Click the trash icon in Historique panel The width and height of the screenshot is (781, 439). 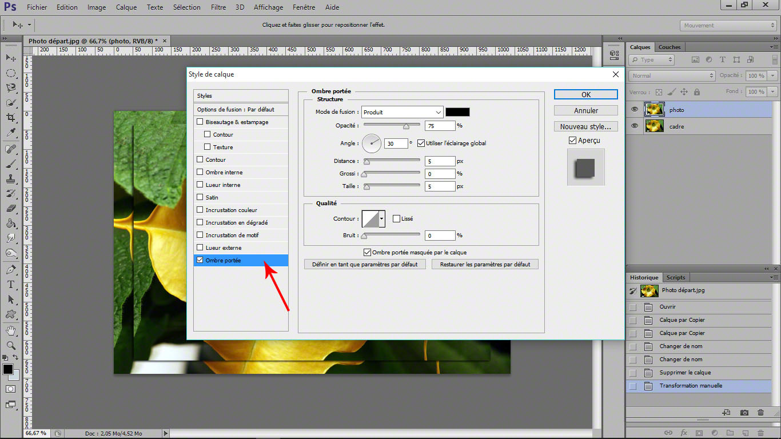[x=760, y=413]
